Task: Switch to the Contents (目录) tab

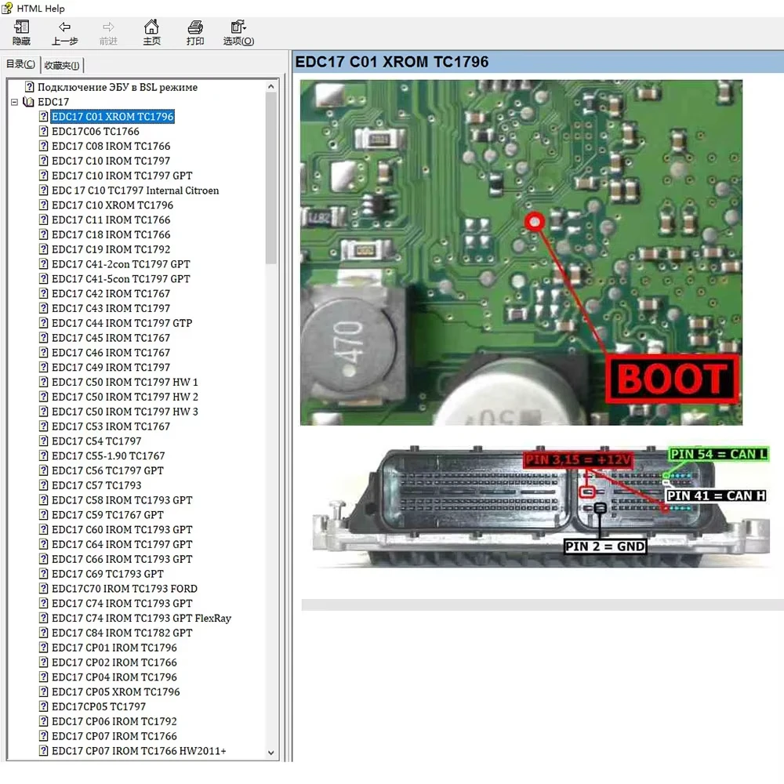Action: point(20,65)
